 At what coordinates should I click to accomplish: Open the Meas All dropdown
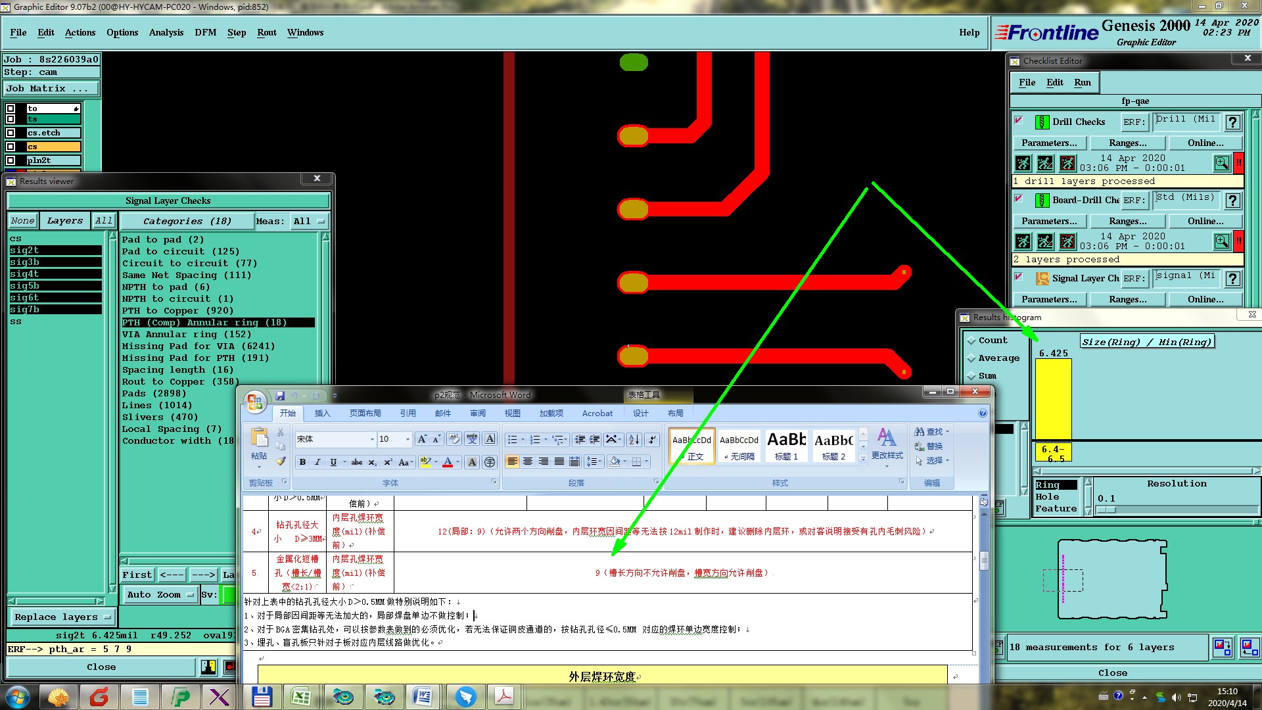click(309, 222)
